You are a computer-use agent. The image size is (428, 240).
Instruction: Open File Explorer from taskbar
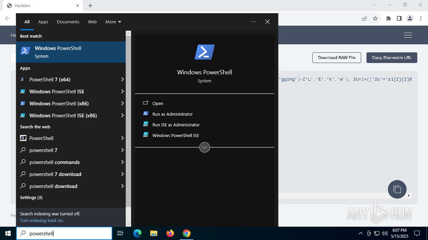click(x=153, y=233)
